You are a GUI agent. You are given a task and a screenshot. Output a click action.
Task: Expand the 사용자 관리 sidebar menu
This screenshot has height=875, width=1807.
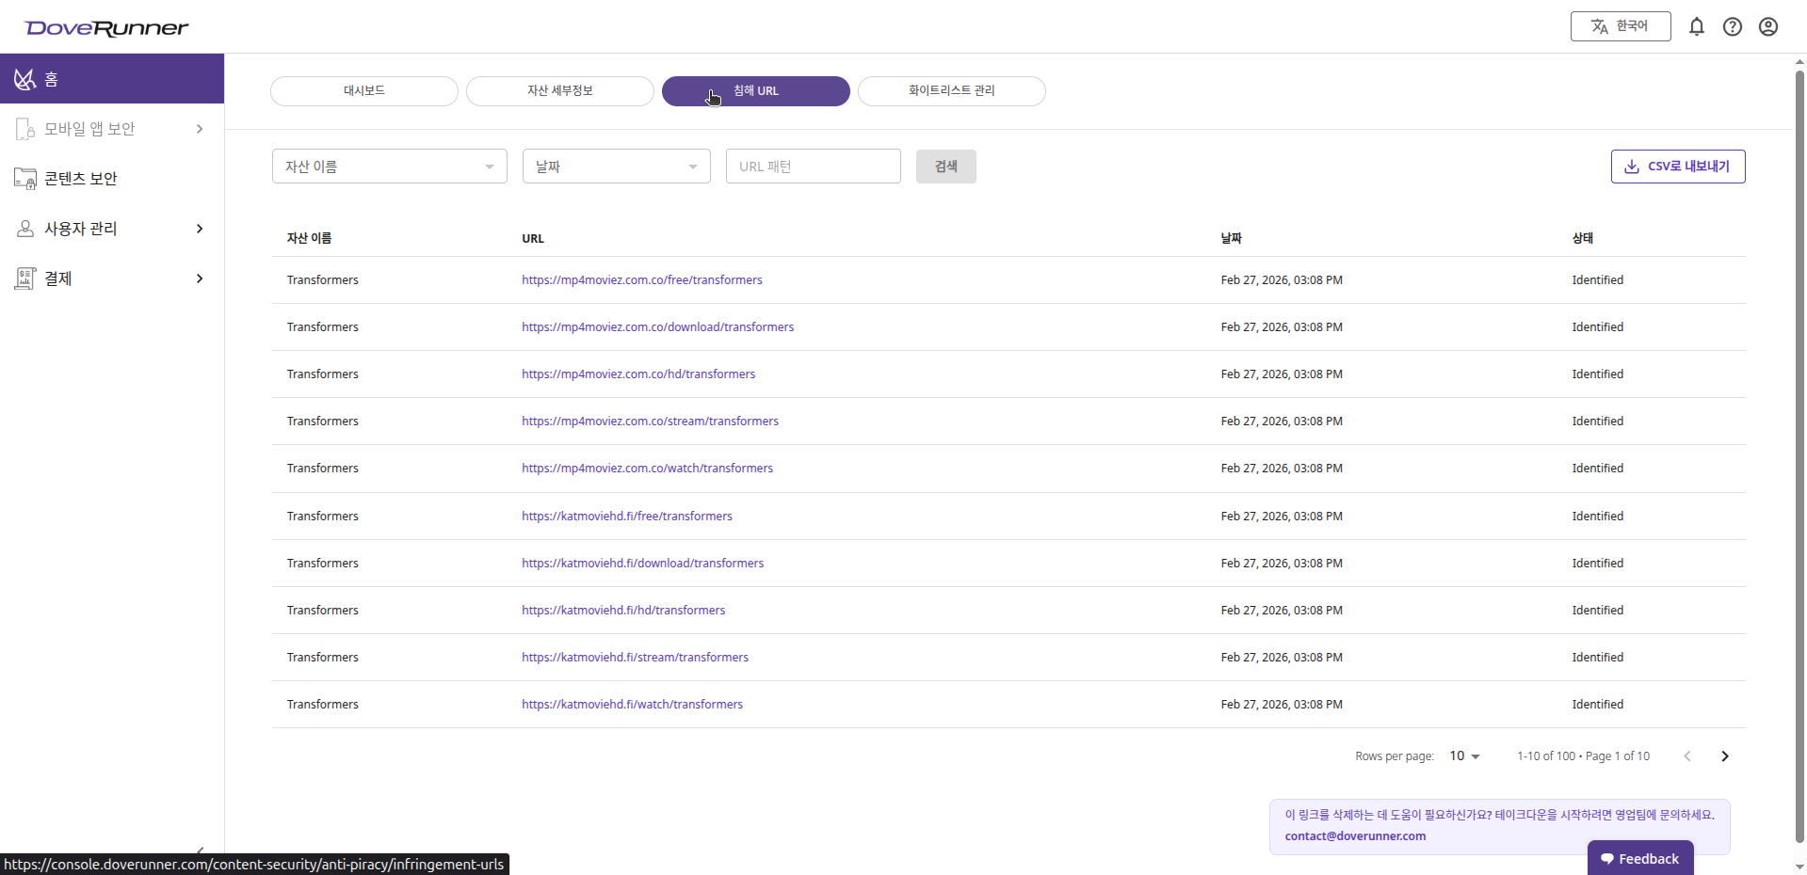point(199,229)
